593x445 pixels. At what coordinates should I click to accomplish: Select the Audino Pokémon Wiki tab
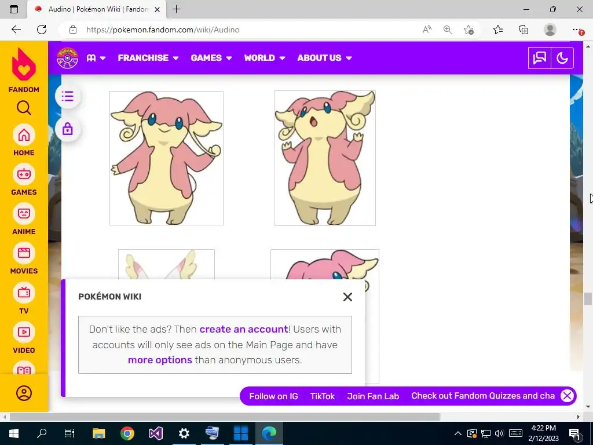click(x=97, y=9)
